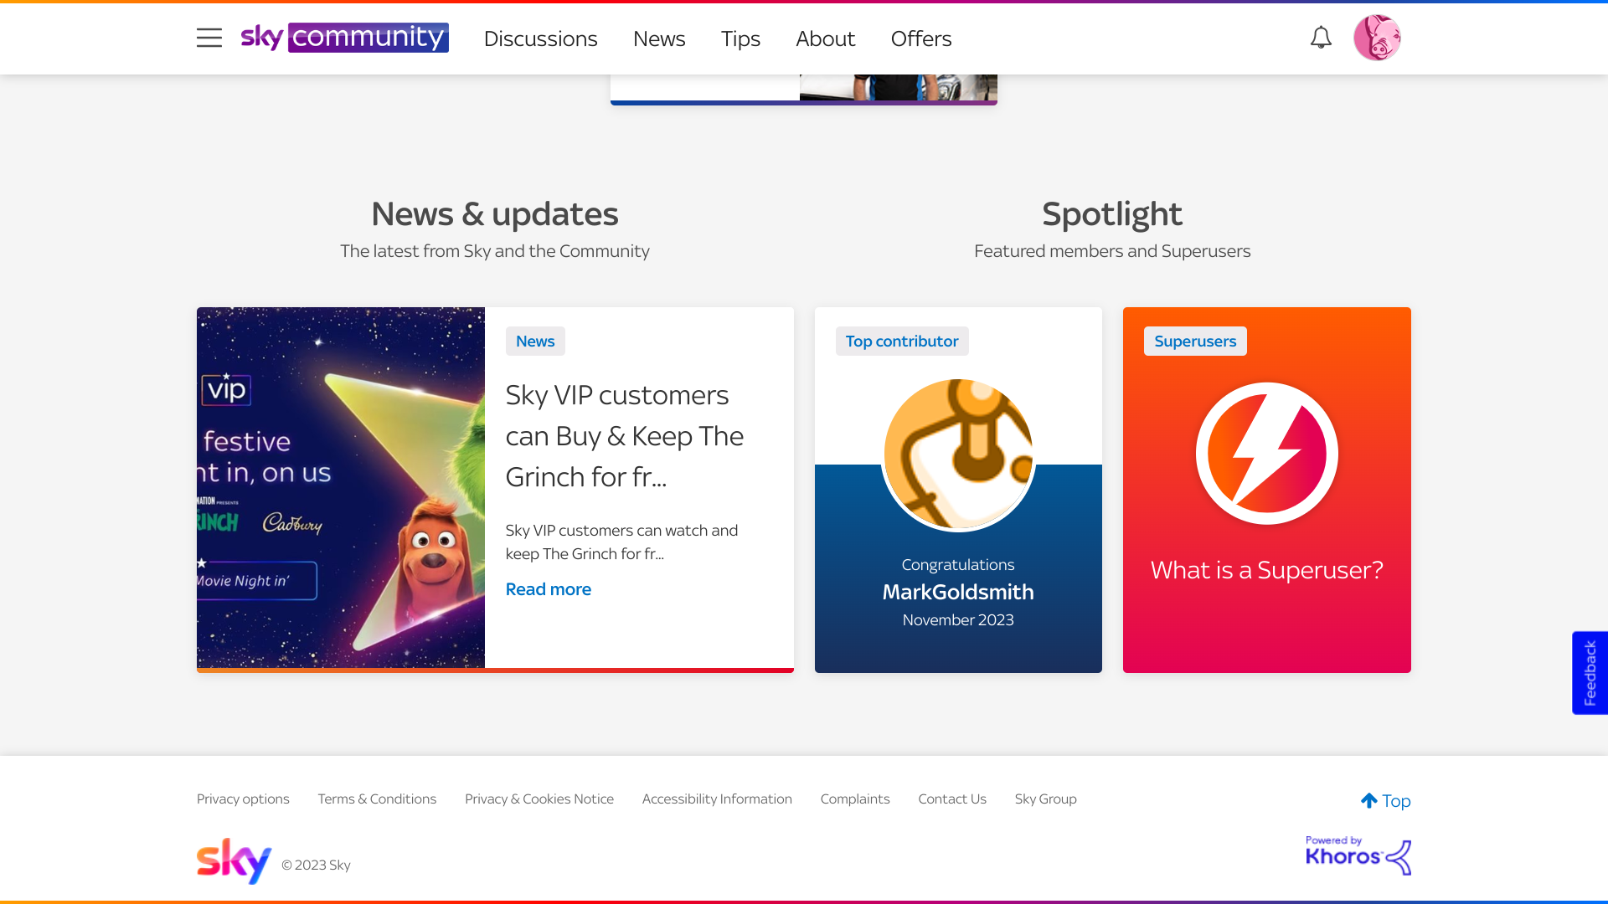The height and width of the screenshot is (904, 1608).
Task: Click the Sky Community logo
Action: tap(345, 38)
